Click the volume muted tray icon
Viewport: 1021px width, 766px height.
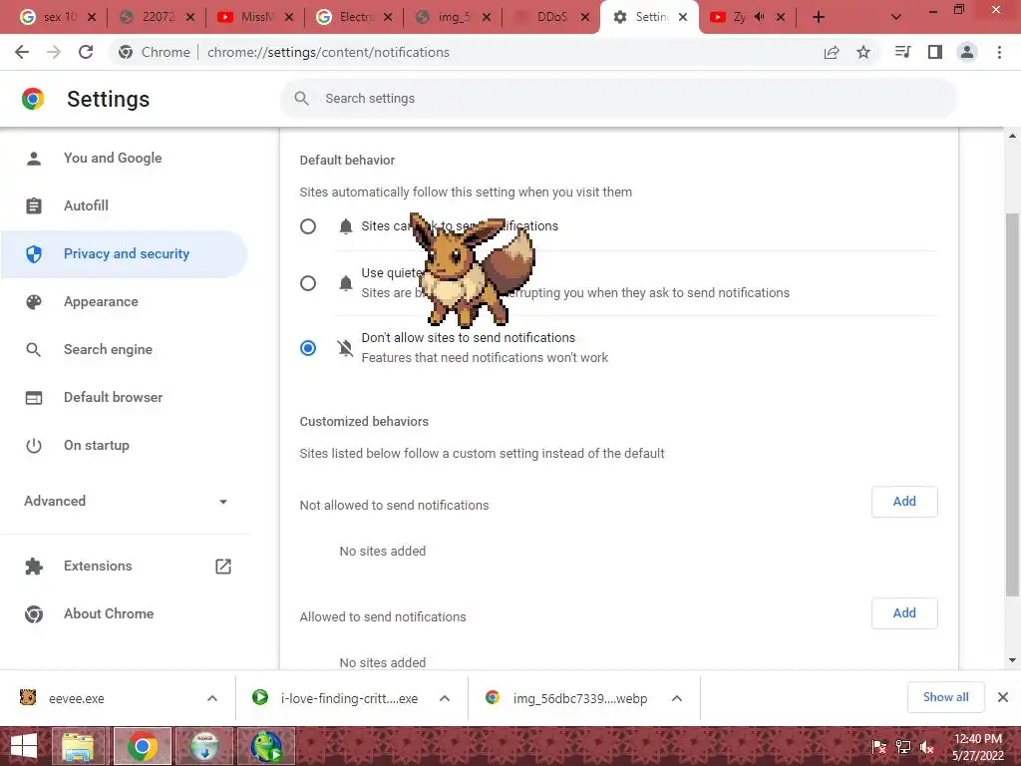tap(927, 747)
